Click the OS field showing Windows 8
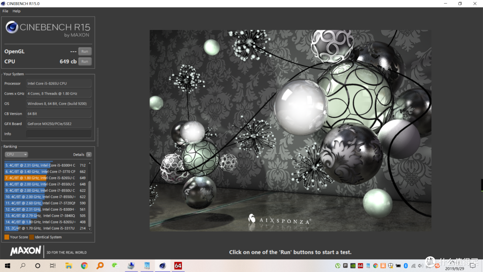Screen dimensions: 483x272 59,104
